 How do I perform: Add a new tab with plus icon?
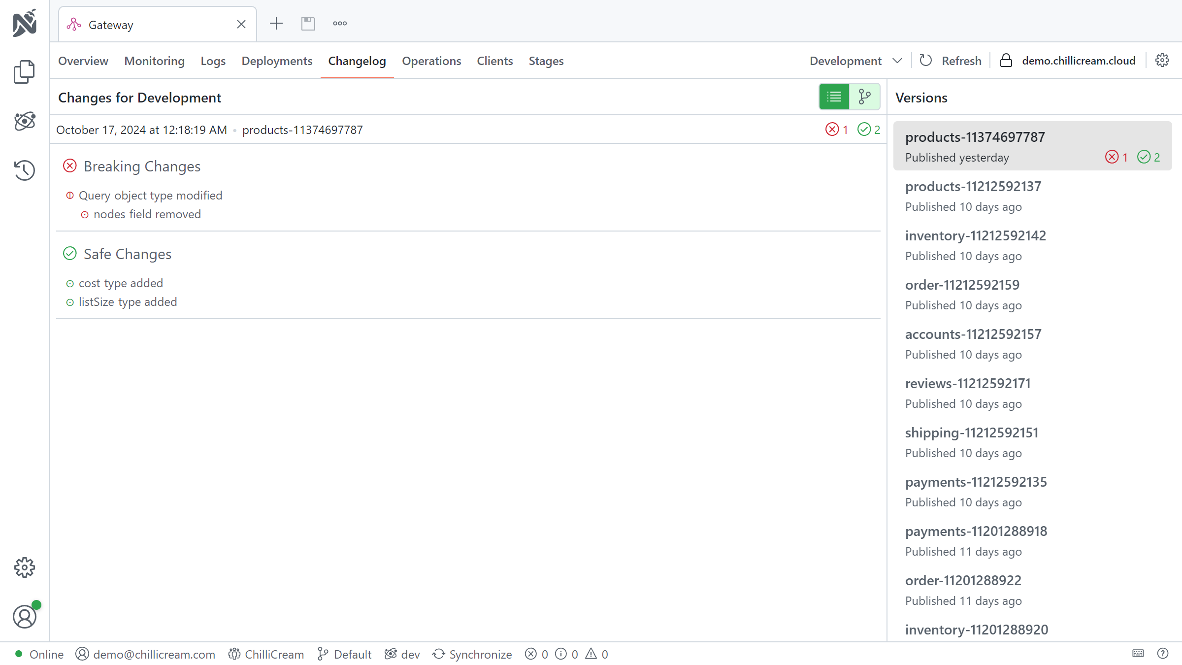tap(276, 24)
